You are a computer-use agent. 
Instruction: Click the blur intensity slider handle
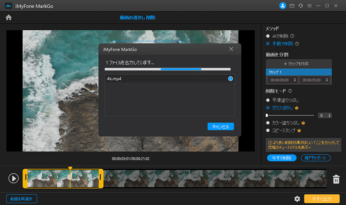[267, 115]
